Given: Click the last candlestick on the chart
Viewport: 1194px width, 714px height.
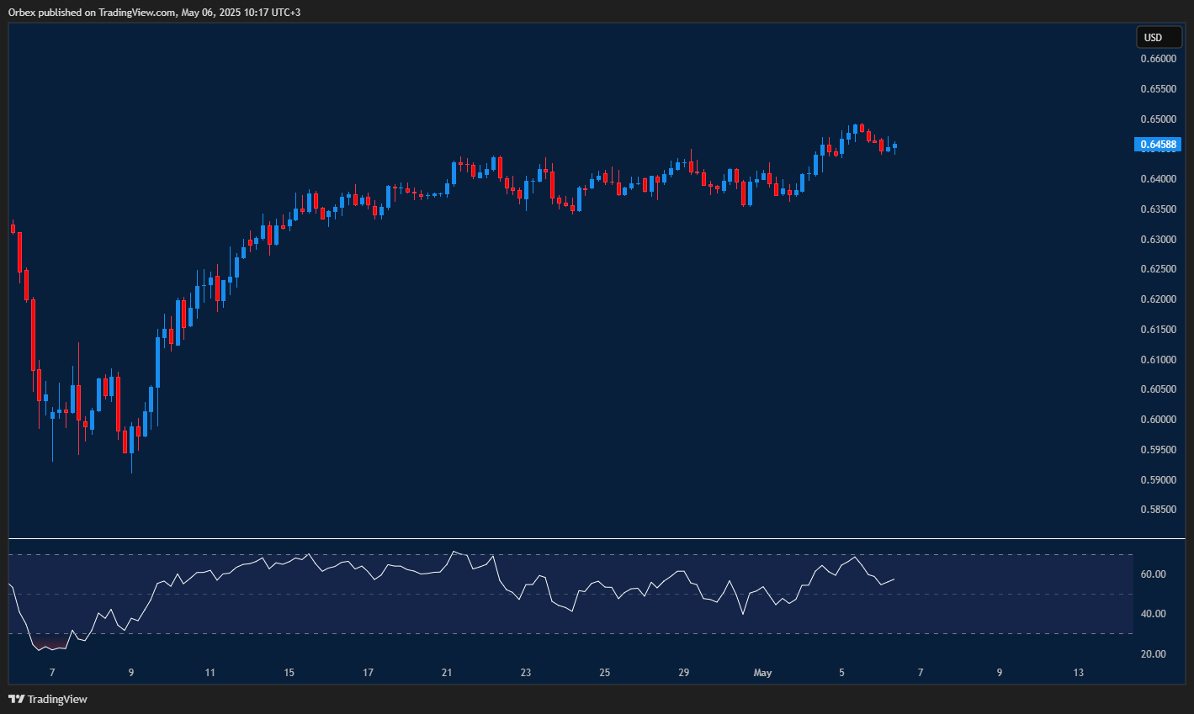Looking at the screenshot, I should (x=894, y=146).
